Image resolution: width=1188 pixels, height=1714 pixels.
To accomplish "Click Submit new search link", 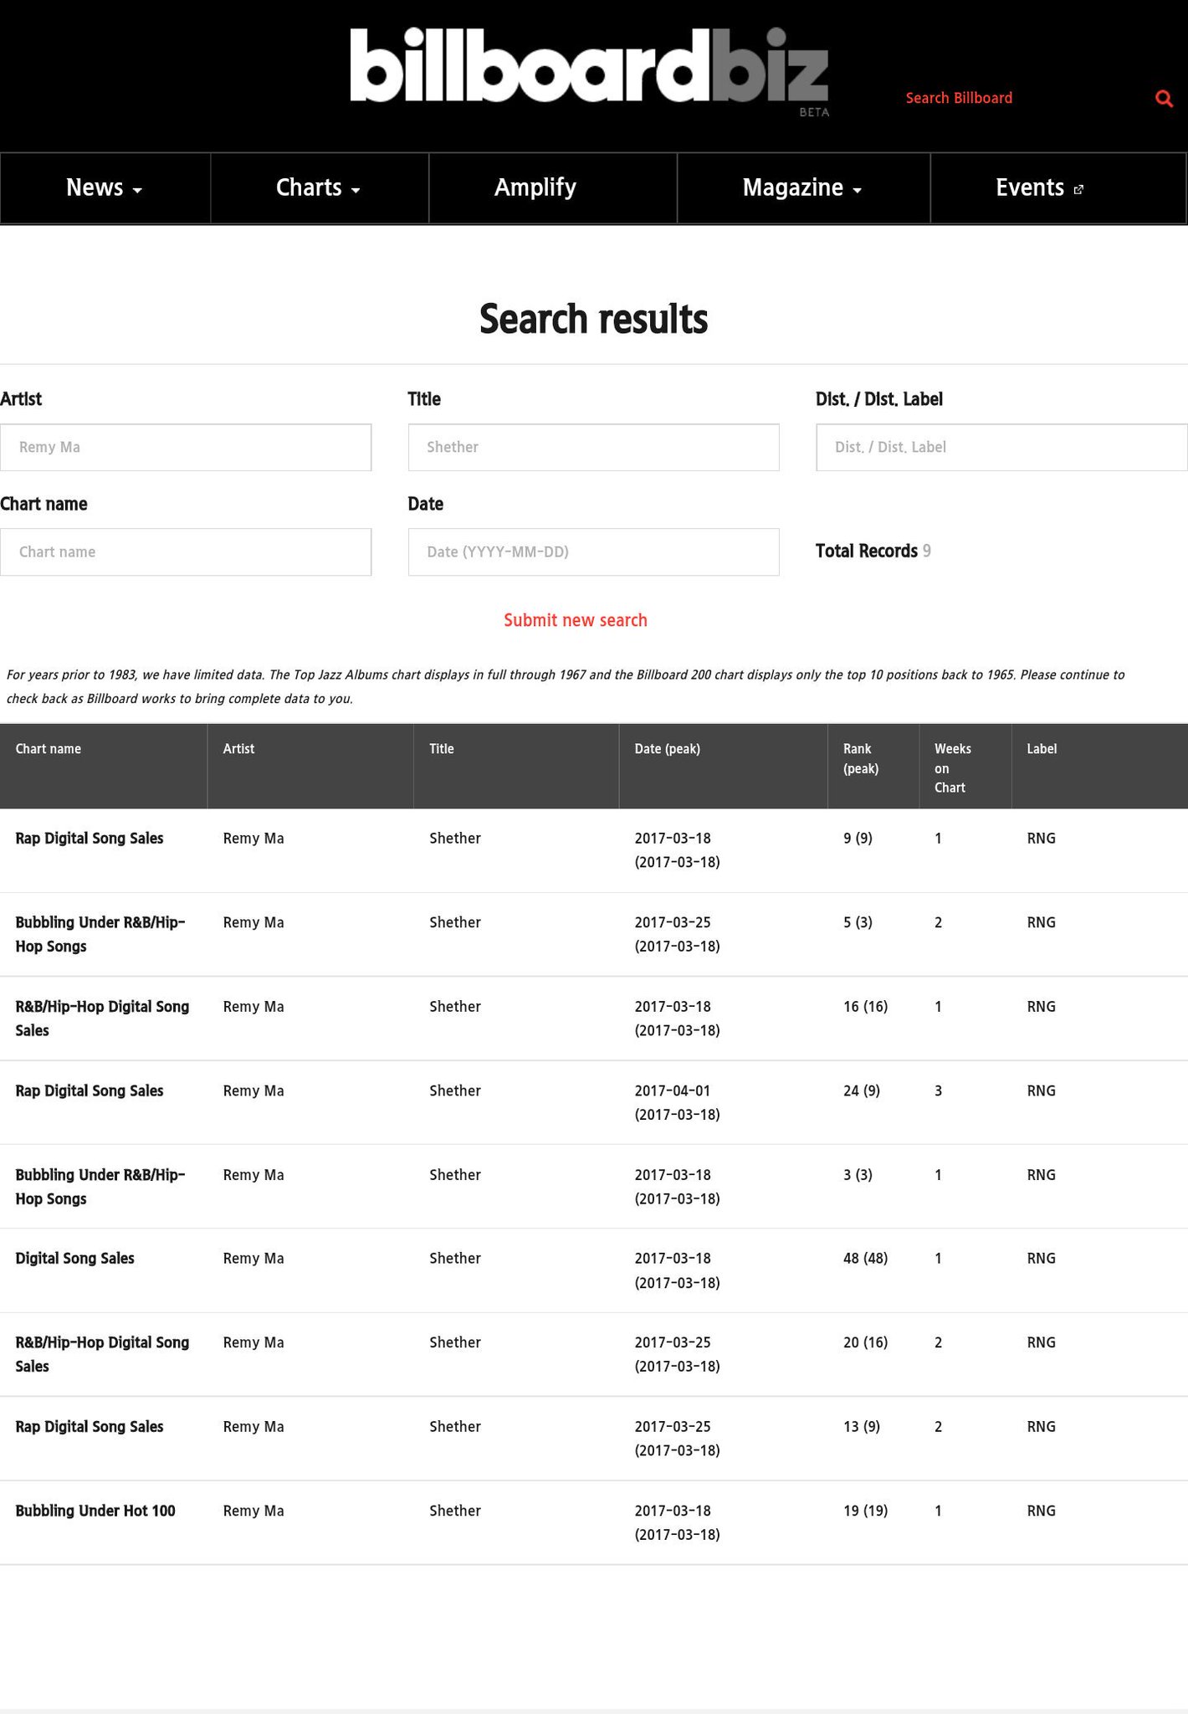I will point(576,620).
